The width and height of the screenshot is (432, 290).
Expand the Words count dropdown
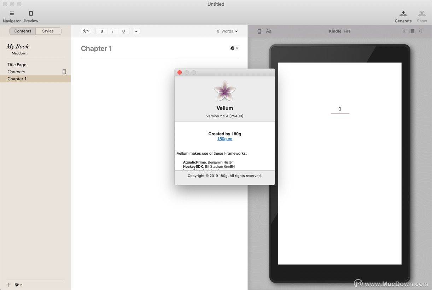click(227, 31)
